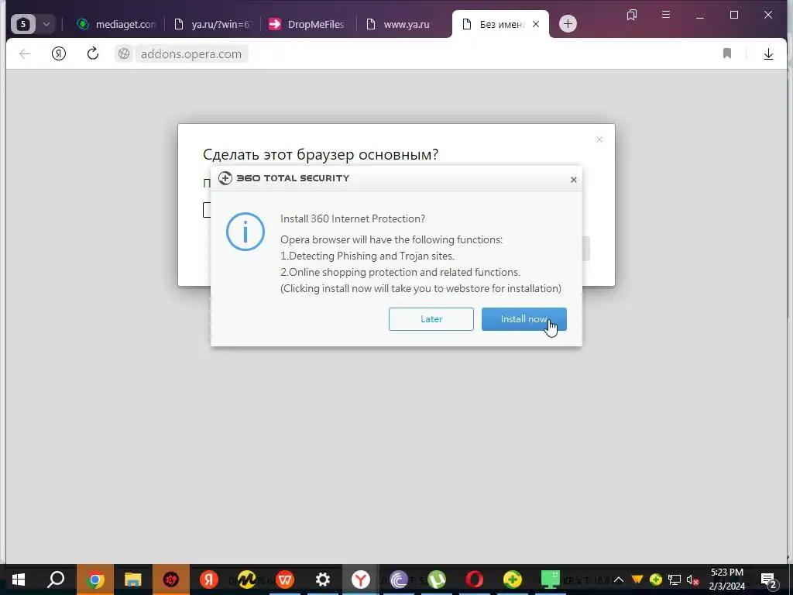Open the downloads panel
The image size is (793, 595).
coord(768,53)
